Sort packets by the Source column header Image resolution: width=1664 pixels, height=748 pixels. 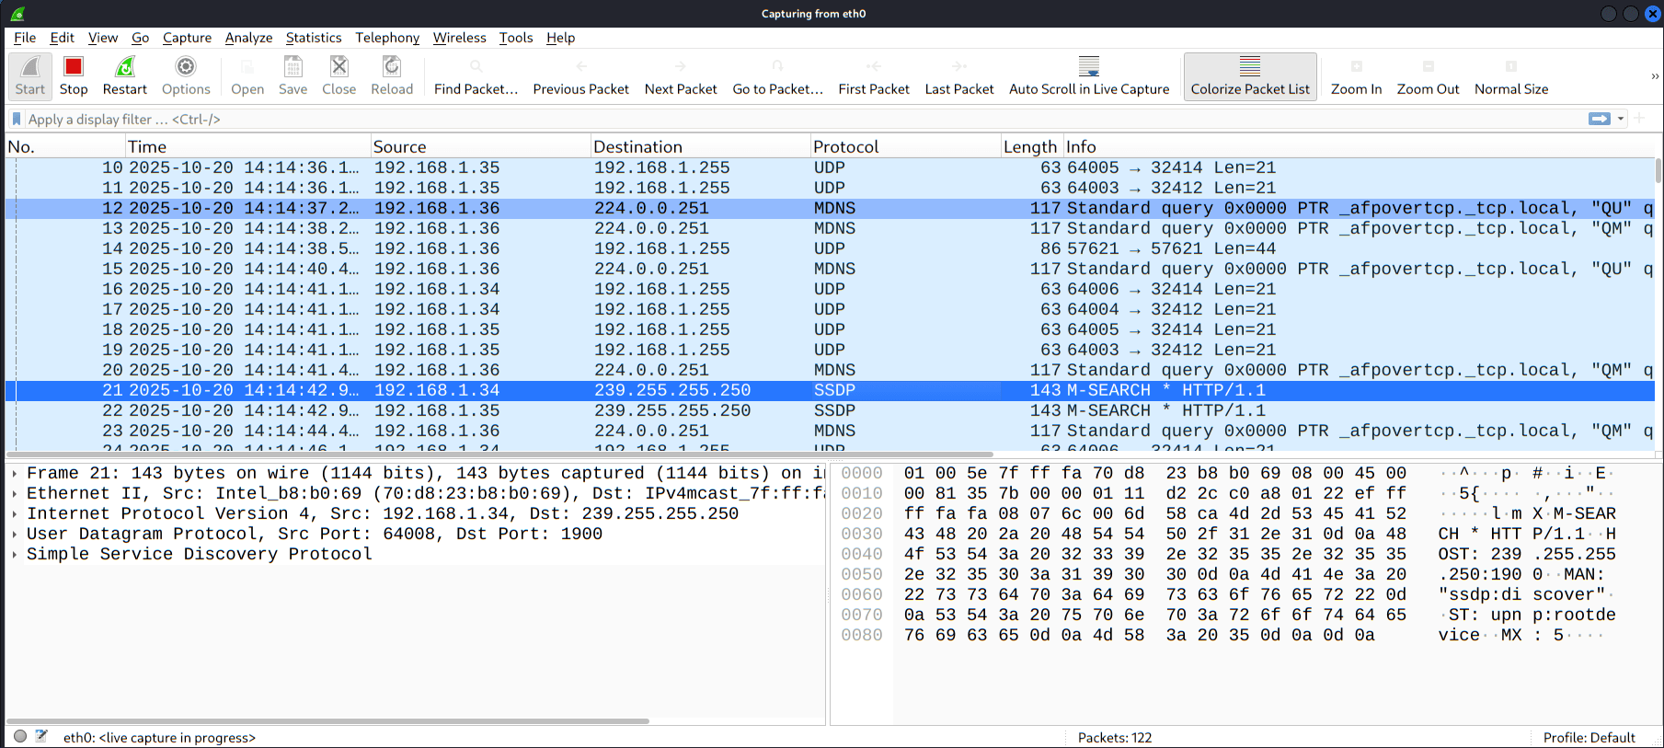pyautogui.click(x=399, y=146)
